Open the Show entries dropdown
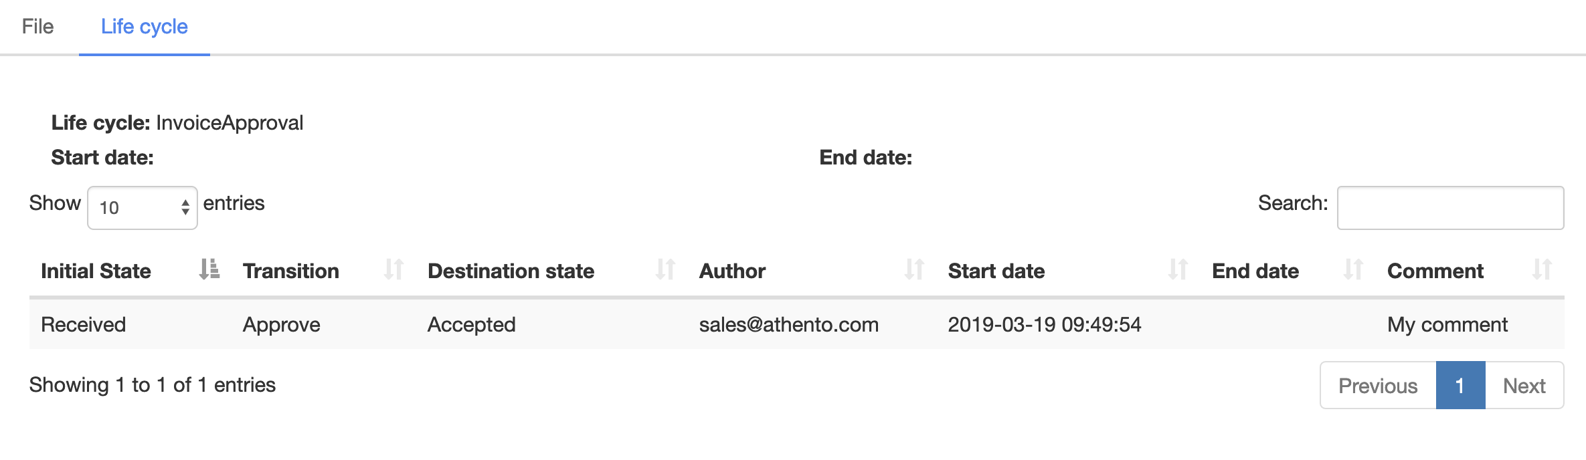The width and height of the screenshot is (1586, 460). coord(143,208)
